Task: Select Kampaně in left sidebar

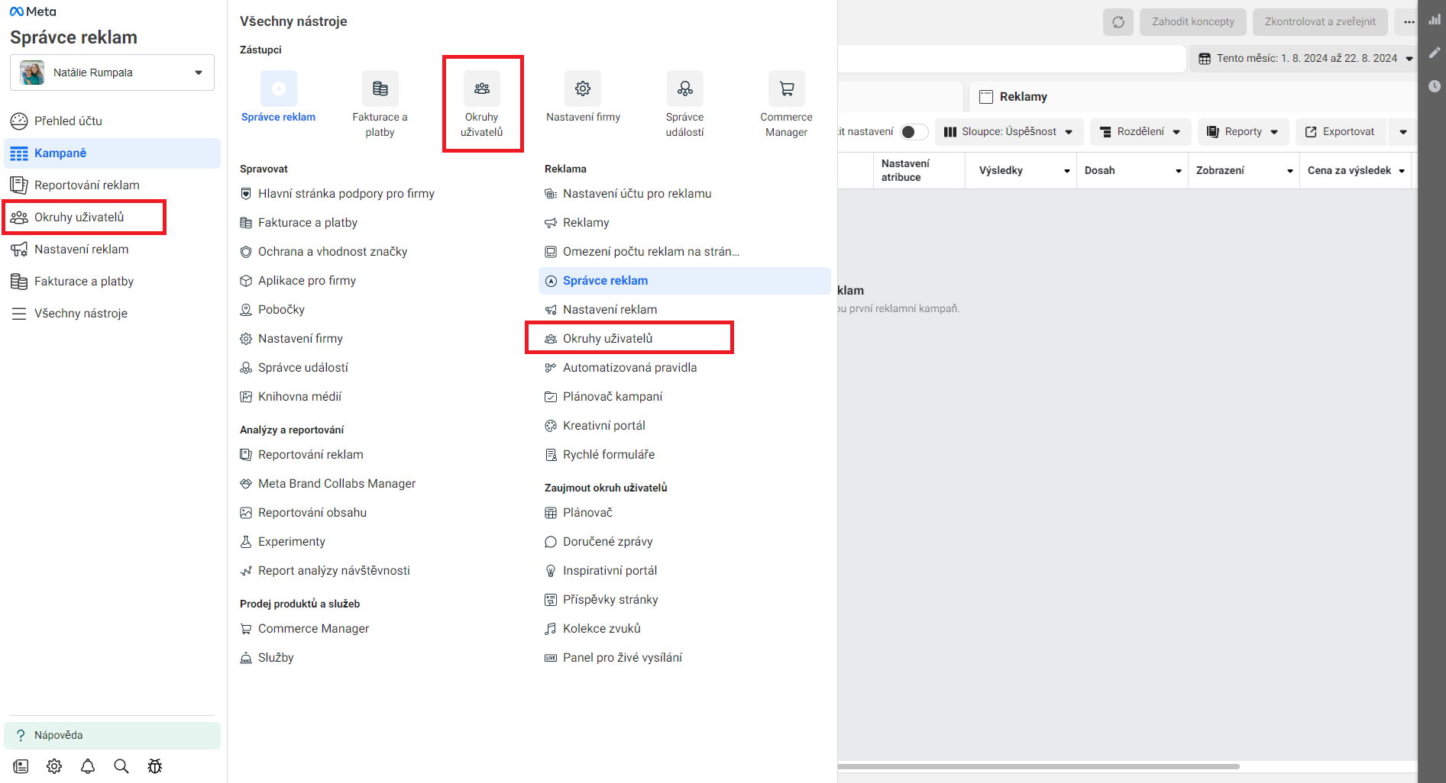Action: click(112, 153)
